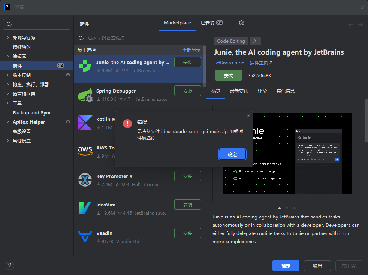
Task: Select the 高级设置 settings item
Action: coord(37,132)
